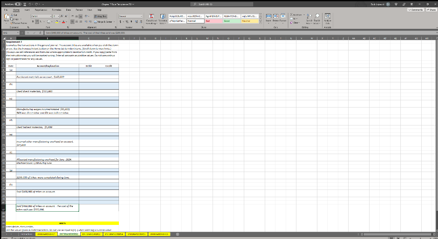Switch to the Data tab
This screenshot has height=239, width=438.
(68, 10)
